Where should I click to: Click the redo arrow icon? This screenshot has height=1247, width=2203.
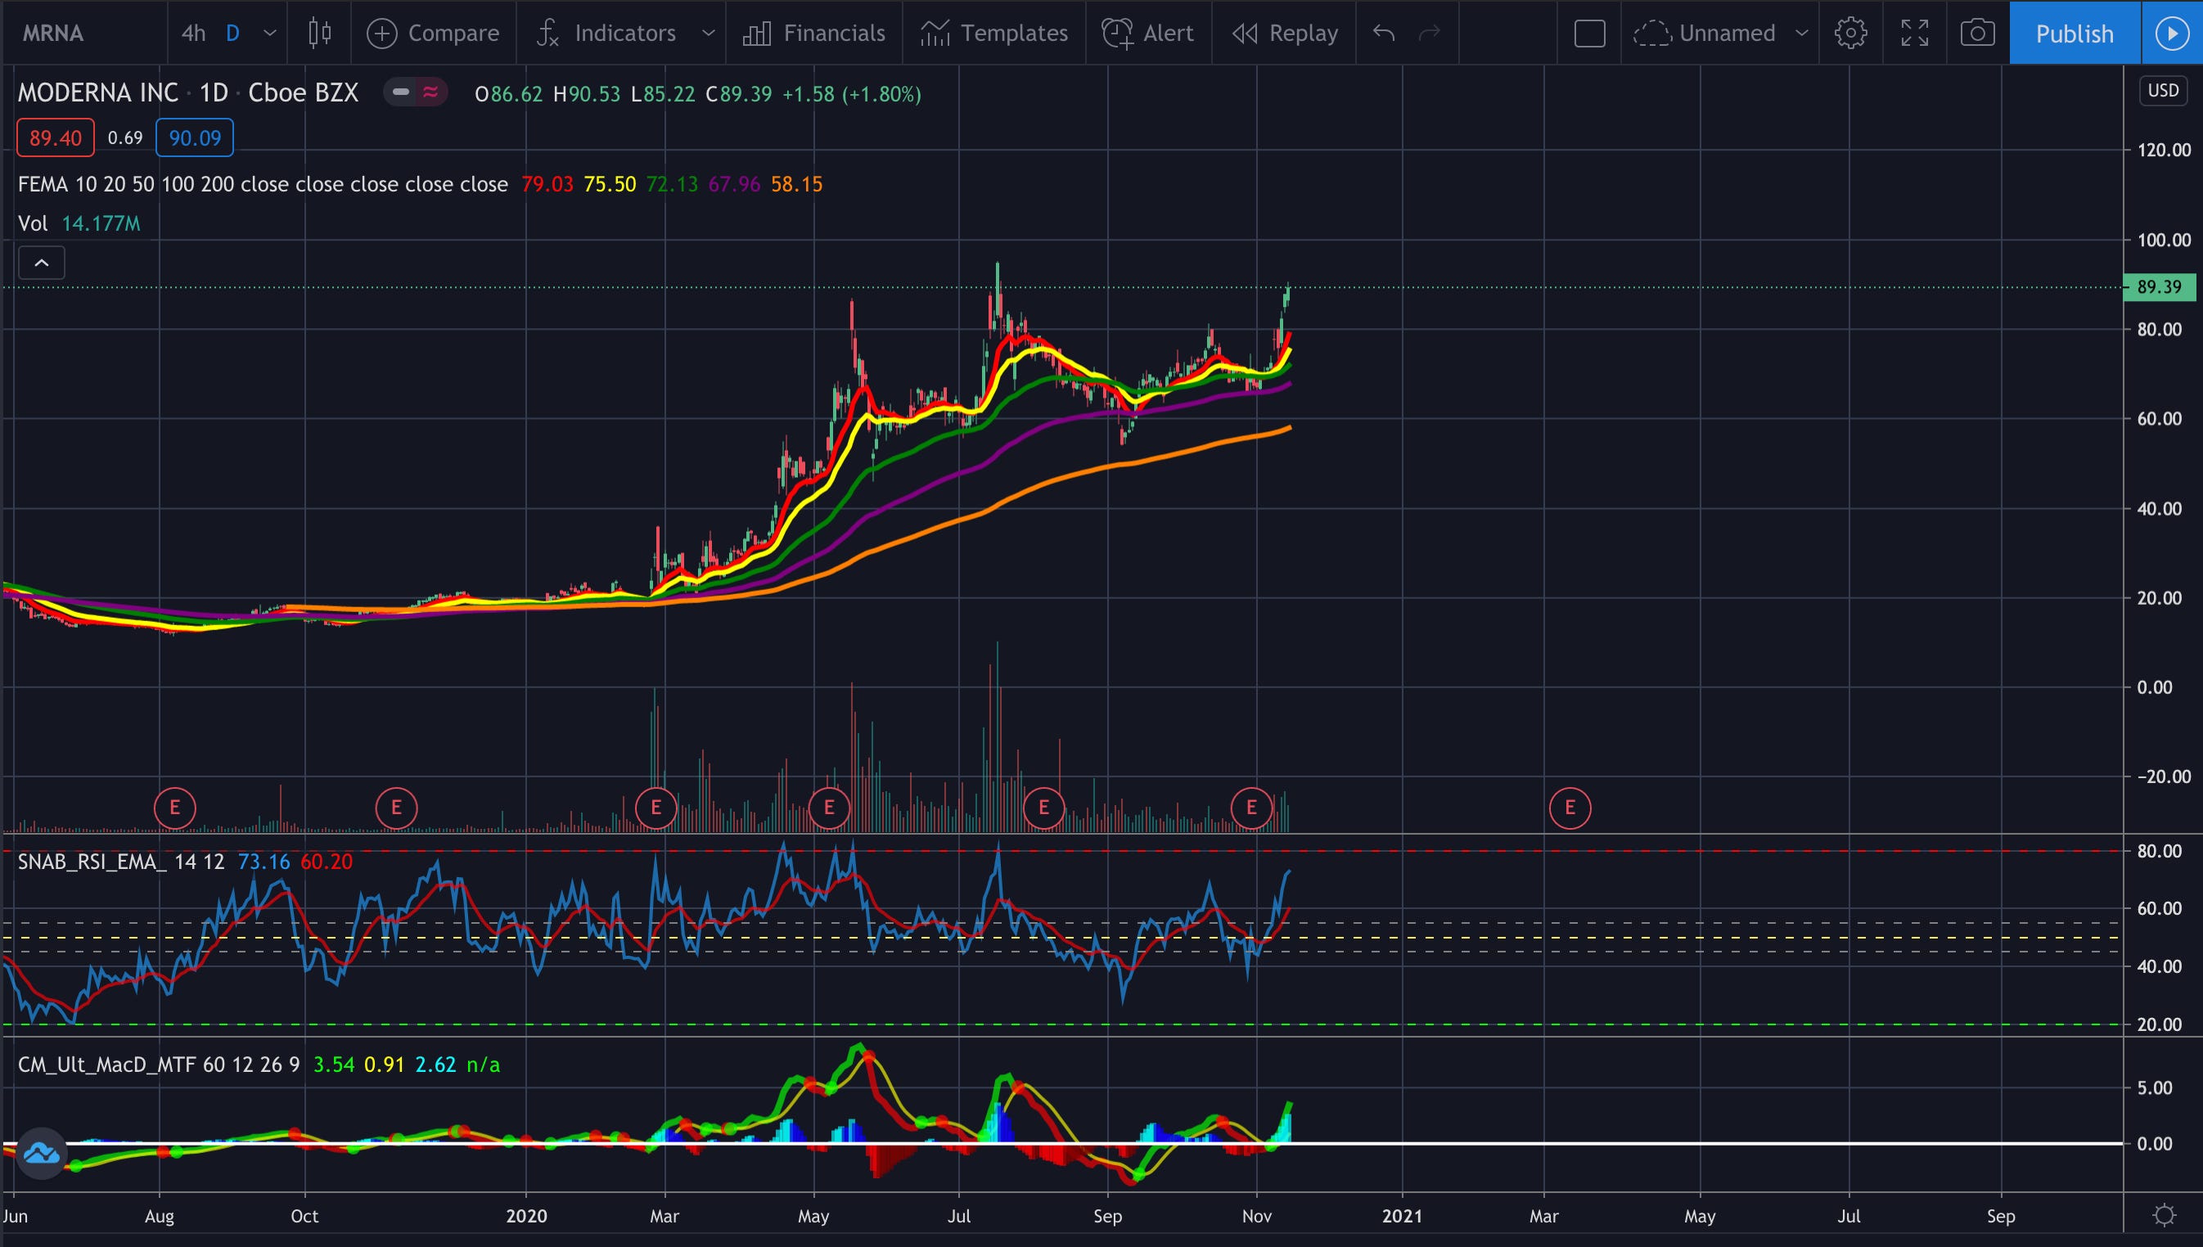coord(1429,34)
